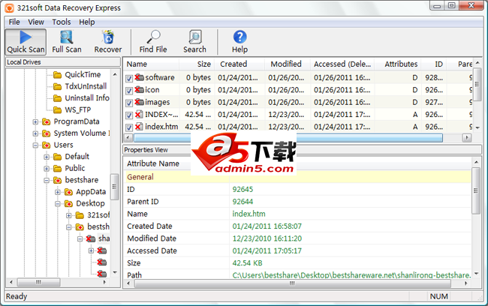The image size is (488, 306).
Task: Select the Users folder icon
Action: click(47, 145)
